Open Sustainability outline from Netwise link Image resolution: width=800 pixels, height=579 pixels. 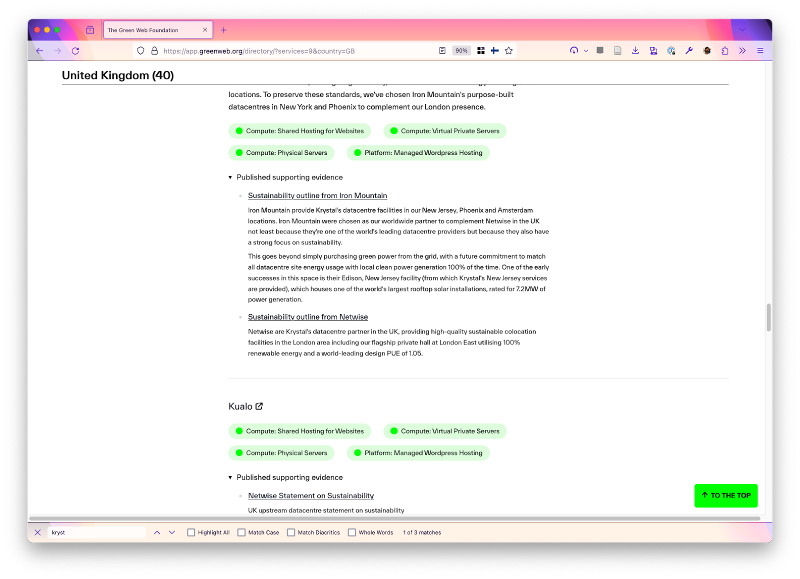point(308,317)
